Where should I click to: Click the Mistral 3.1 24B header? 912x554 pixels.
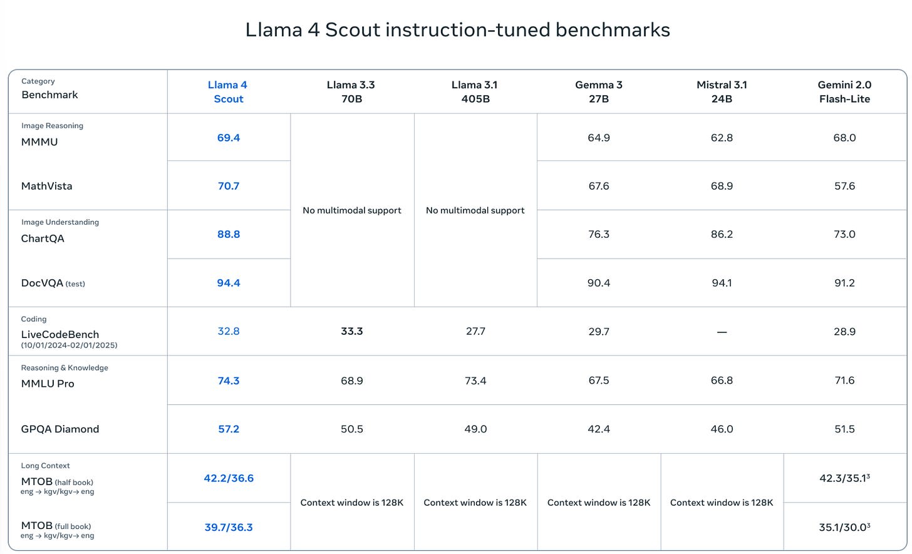pos(722,92)
